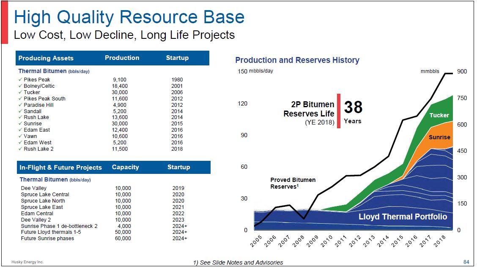Select the 'In-Flight & Future Projects' header
This screenshot has width=477, height=268.
(60, 168)
